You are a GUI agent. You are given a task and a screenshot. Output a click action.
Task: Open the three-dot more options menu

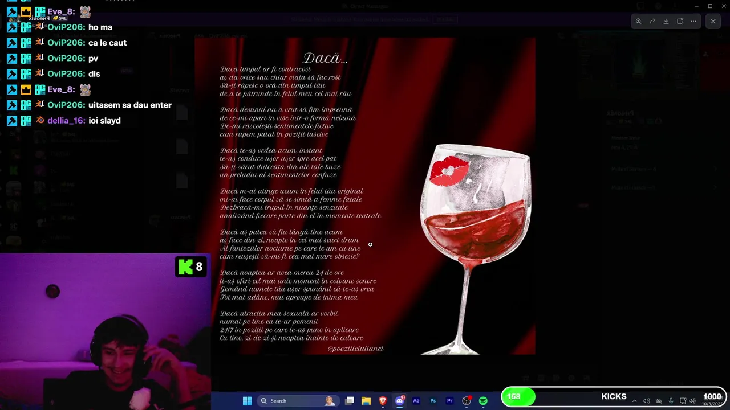(x=693, y=21)
